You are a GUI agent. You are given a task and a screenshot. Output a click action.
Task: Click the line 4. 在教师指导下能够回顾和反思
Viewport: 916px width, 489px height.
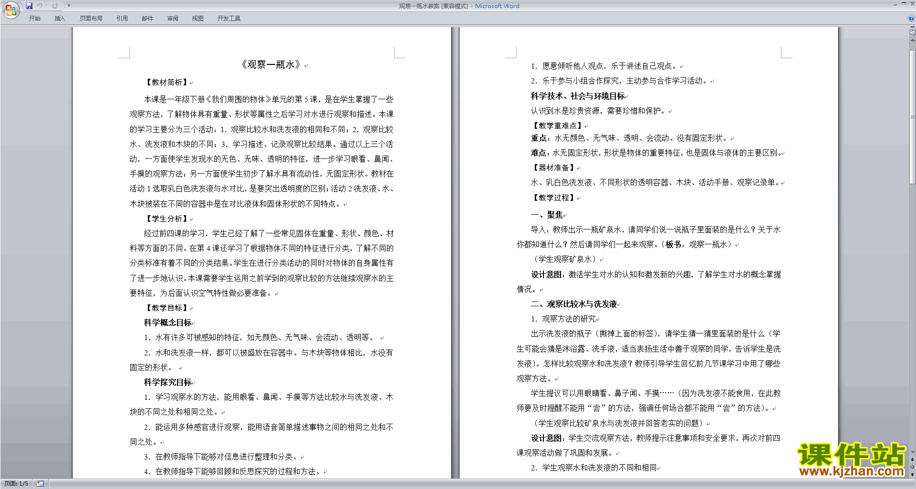(x=233, y=471)
